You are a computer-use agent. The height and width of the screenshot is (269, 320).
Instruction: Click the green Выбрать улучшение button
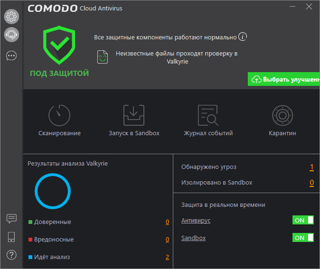pyautogui.click(x=284, y=79)
